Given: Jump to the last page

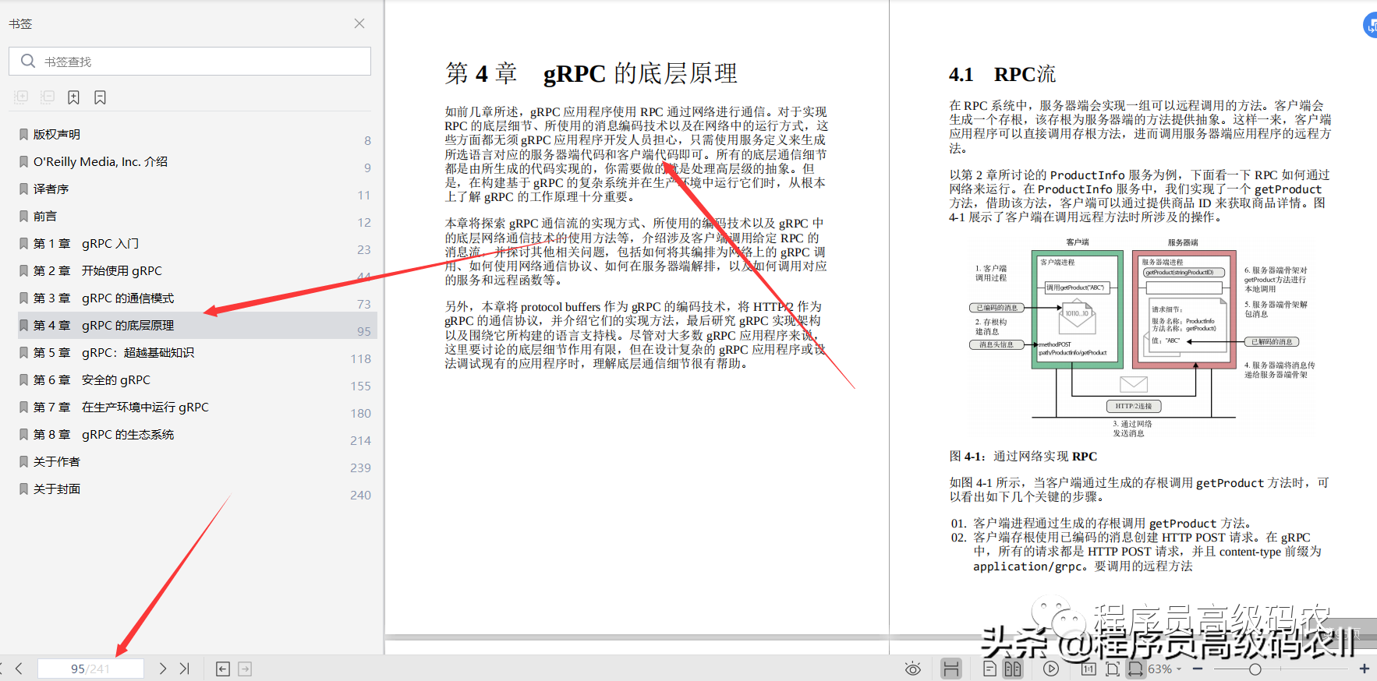Looking at the screenshot, I should 184,669.
